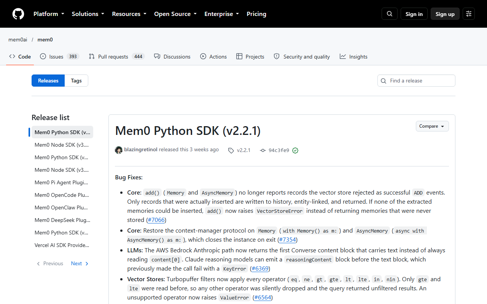
Task: Click blazingretinol's avatar image
Action: click(x=119, y=150)
